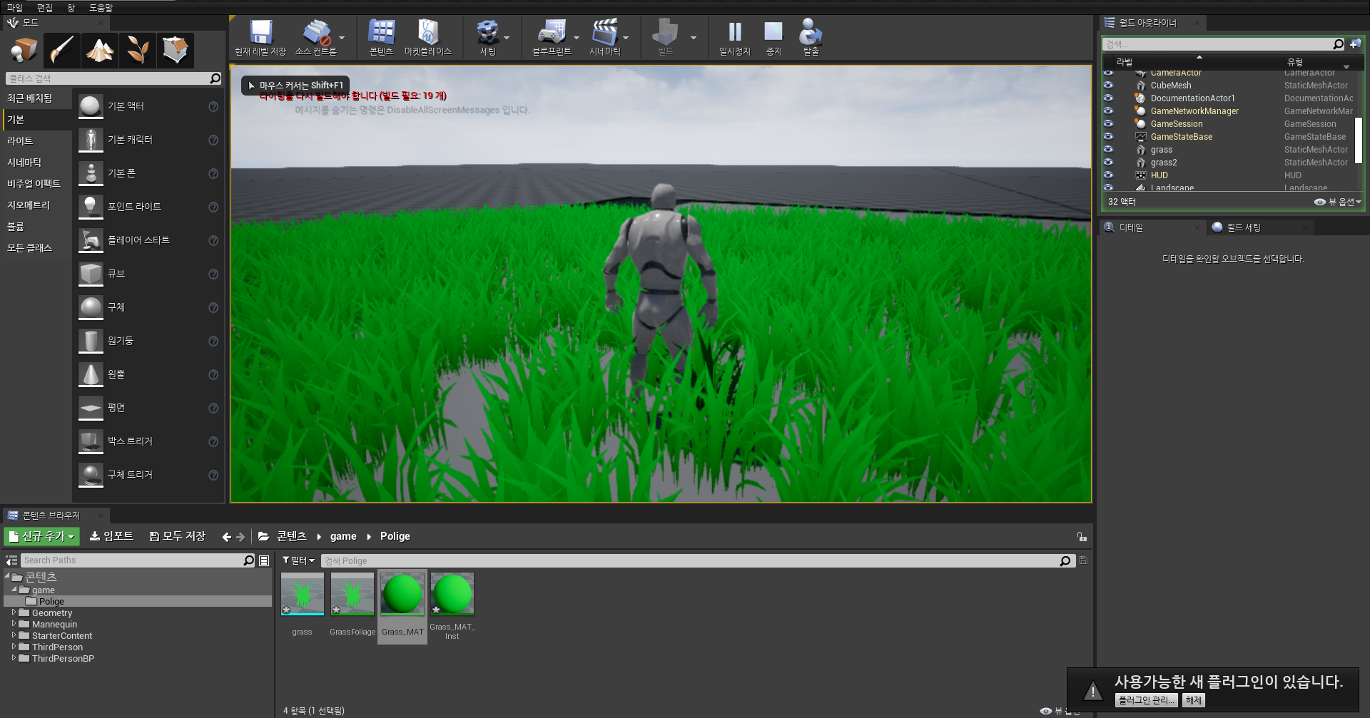The image size is (1370, 718).
Task: Switch to World Settings tab
Action: pyautogui.click(x=1243, y=227)
